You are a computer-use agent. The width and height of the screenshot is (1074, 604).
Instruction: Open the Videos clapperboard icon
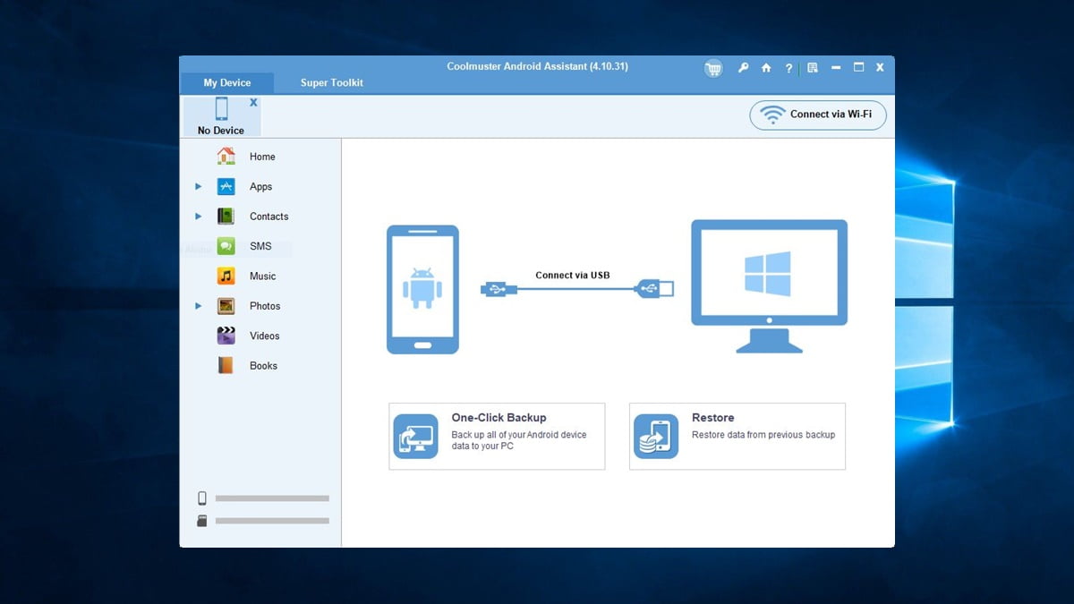[x=226, y=336]
